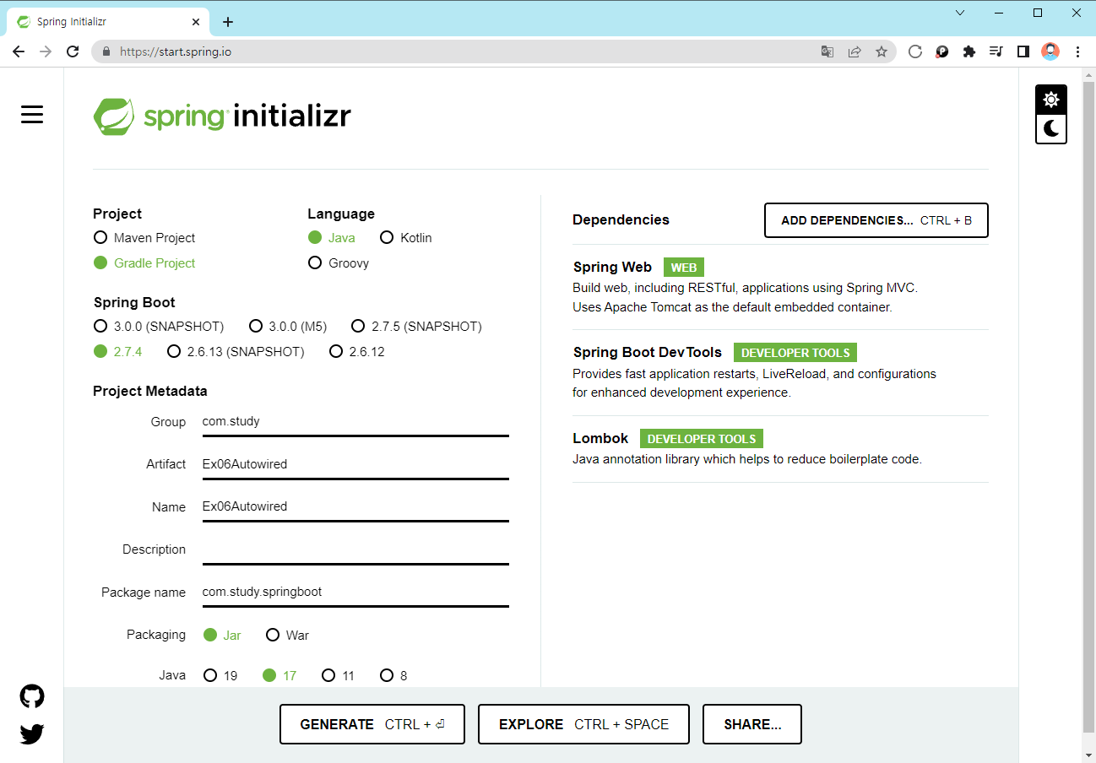Click the Spring Boot DevTools dependency entry

click(x=780, y=372)
